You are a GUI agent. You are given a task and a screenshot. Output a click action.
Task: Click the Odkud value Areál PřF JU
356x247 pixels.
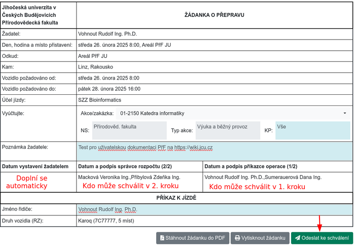tap(93, 56)
